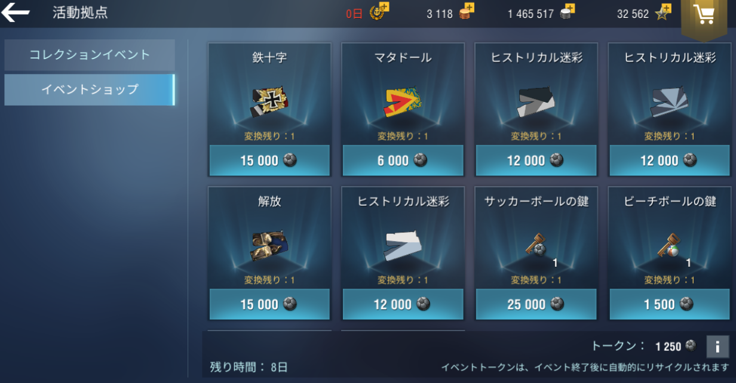Buy beach ball key for 1 500
This screenshot has width=736, height=383.
(x=670, y=304)
